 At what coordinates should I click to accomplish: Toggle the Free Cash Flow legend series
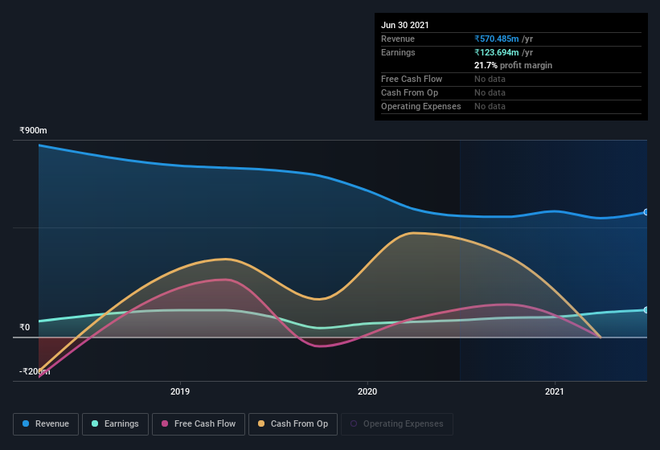199,424
